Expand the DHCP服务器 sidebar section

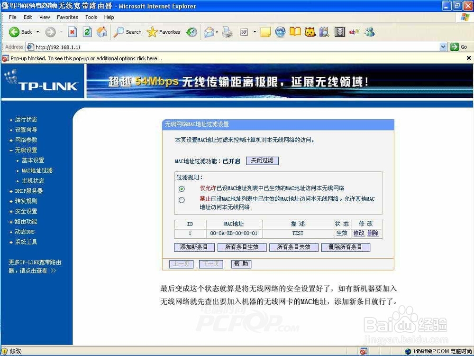(x=11, y=191)
